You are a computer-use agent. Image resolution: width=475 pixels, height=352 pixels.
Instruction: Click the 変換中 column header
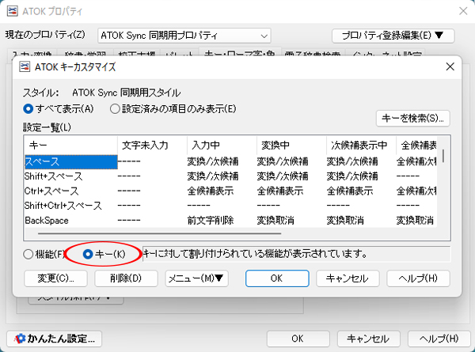point(291,146)
